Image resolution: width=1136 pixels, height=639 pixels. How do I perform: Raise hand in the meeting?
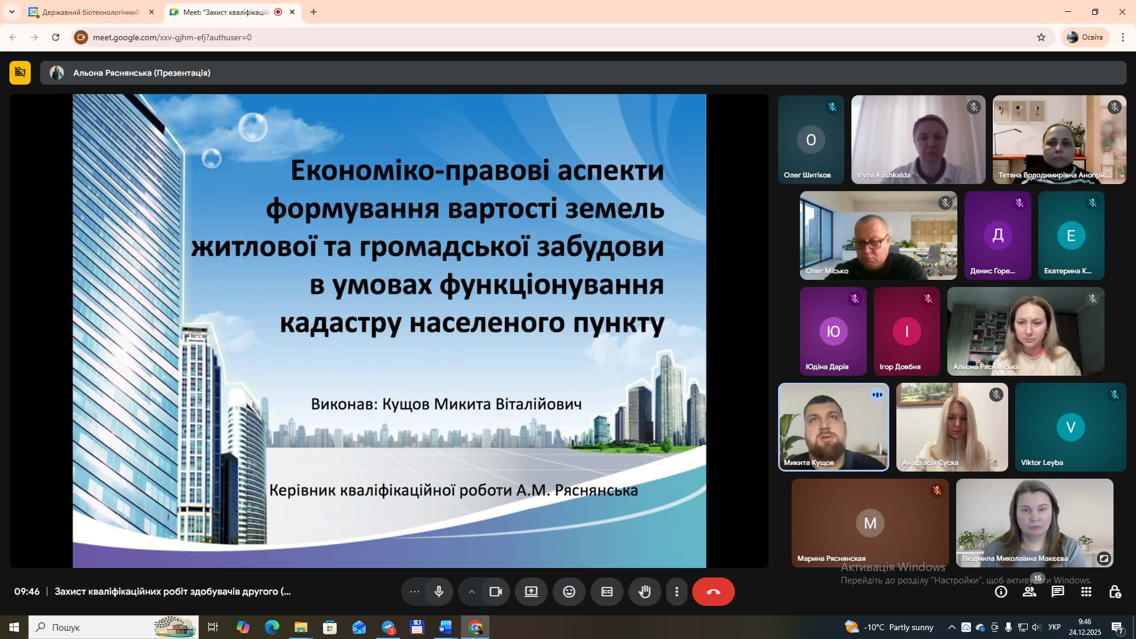644,592
